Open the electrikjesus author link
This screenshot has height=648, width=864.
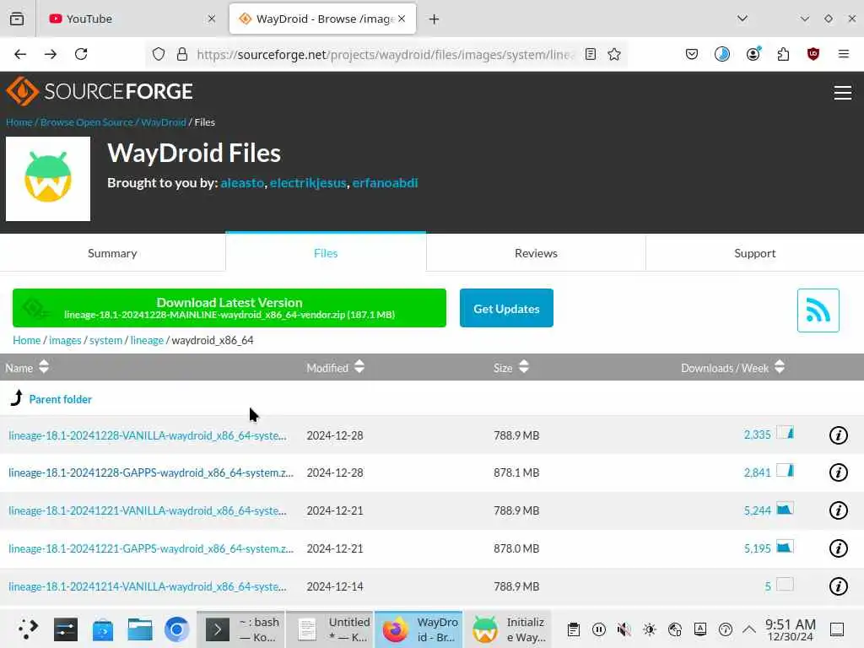(308, 183)
